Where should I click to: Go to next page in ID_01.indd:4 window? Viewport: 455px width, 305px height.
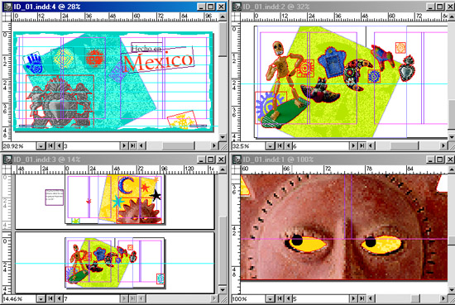pos(124,145)
